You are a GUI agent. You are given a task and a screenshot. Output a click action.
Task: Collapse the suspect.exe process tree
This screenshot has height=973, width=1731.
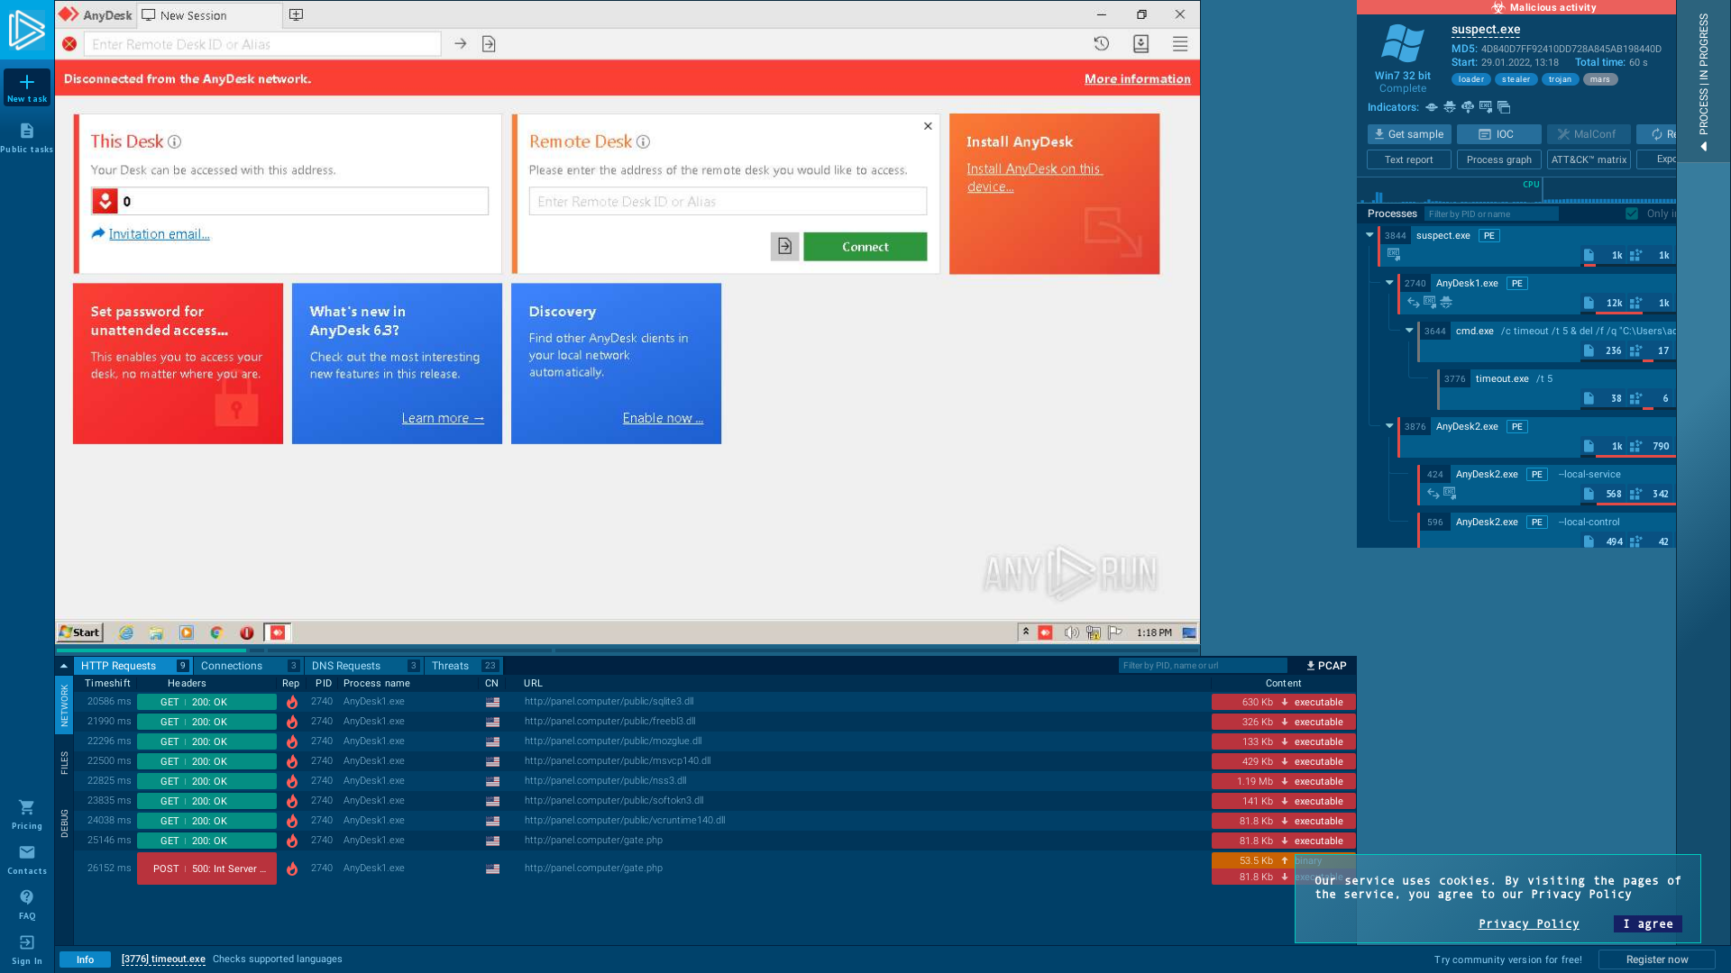coord(1369,235)
